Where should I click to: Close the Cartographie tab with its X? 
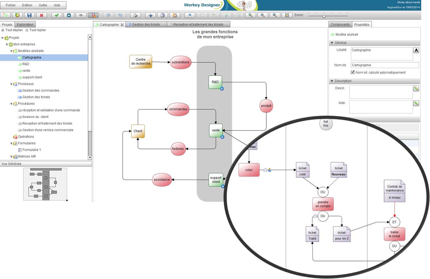point(122,25)
